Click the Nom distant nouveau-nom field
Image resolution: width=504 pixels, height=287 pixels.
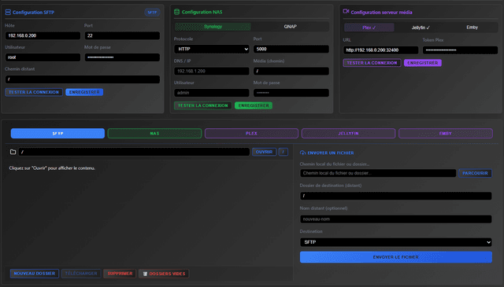coord(395,219)
